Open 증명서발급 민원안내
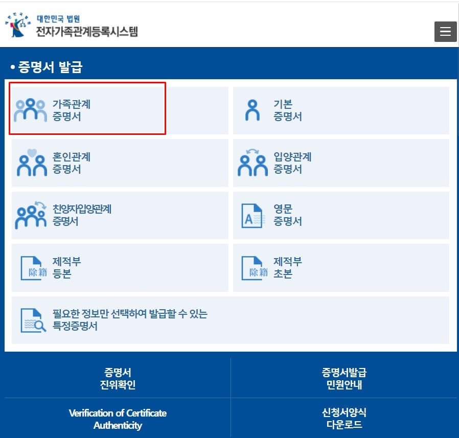The height and width of the screenshot is (438, 459). pos(345,377)
